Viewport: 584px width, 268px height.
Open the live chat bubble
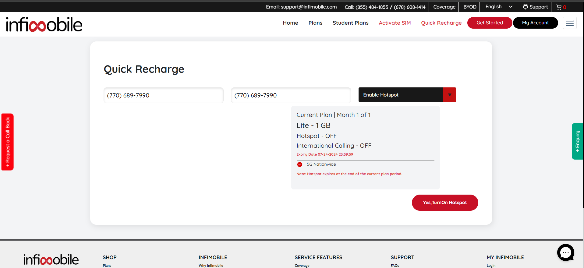[566, 252]
